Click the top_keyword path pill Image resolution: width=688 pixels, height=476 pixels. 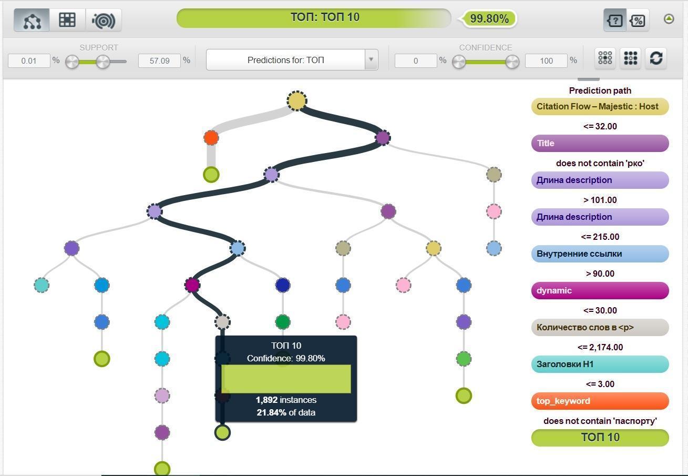point(600,401)
